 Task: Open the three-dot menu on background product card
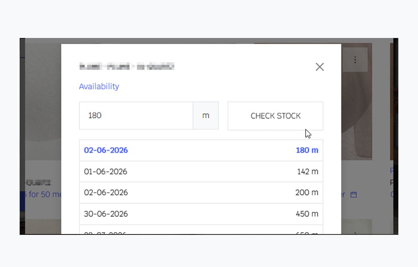355,60
